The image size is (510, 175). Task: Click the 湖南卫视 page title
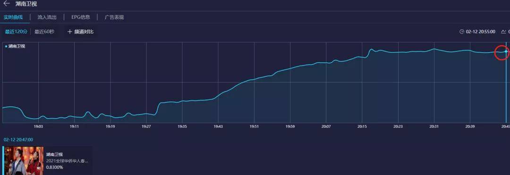coord(26,4)
